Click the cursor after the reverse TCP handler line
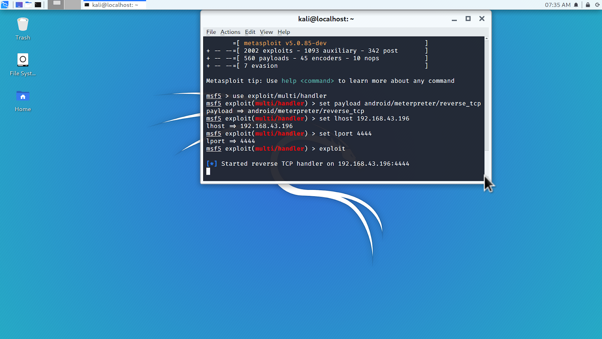This screenshot has width=602, height=339. click(208, 171)
